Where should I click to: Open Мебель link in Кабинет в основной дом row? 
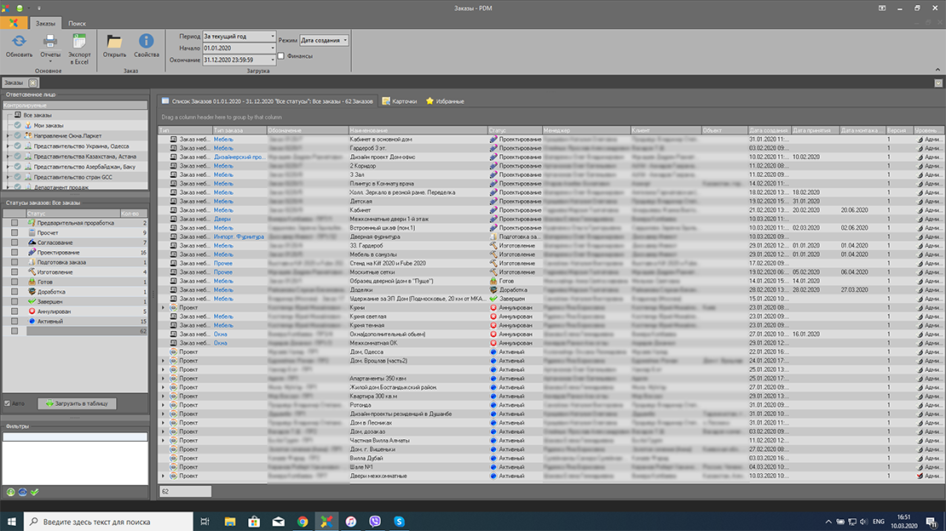[223, 140]
